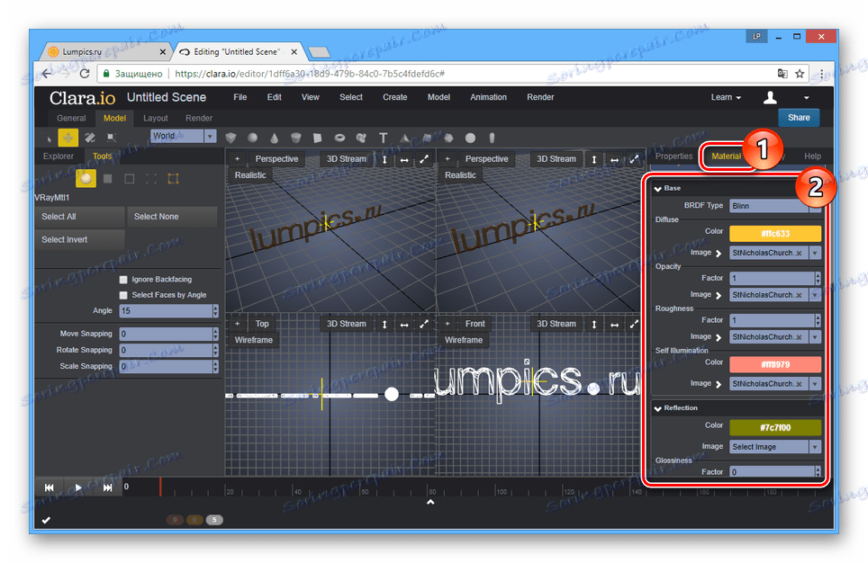
Task: Enable Ignore Backfacing checkbox
Action: point(123,280)
